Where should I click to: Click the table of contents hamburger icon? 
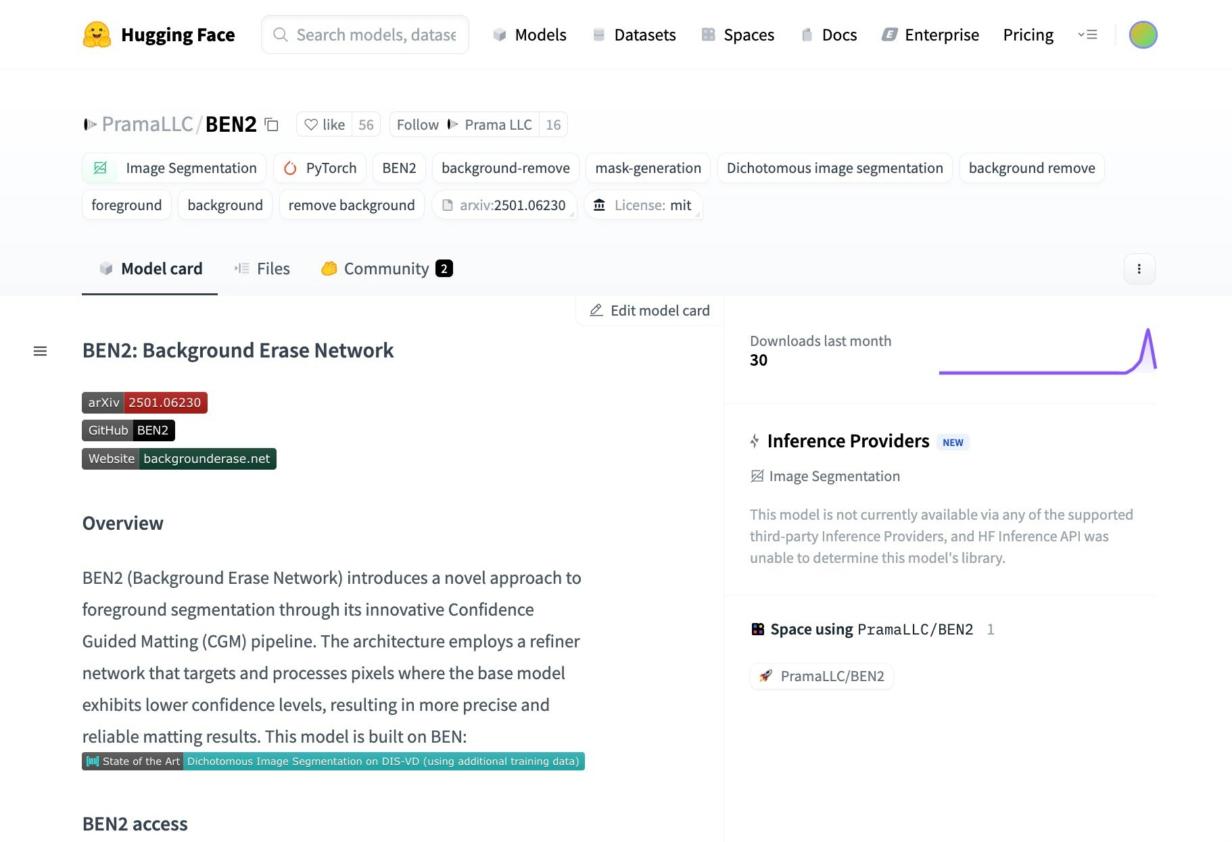[41, 351]
